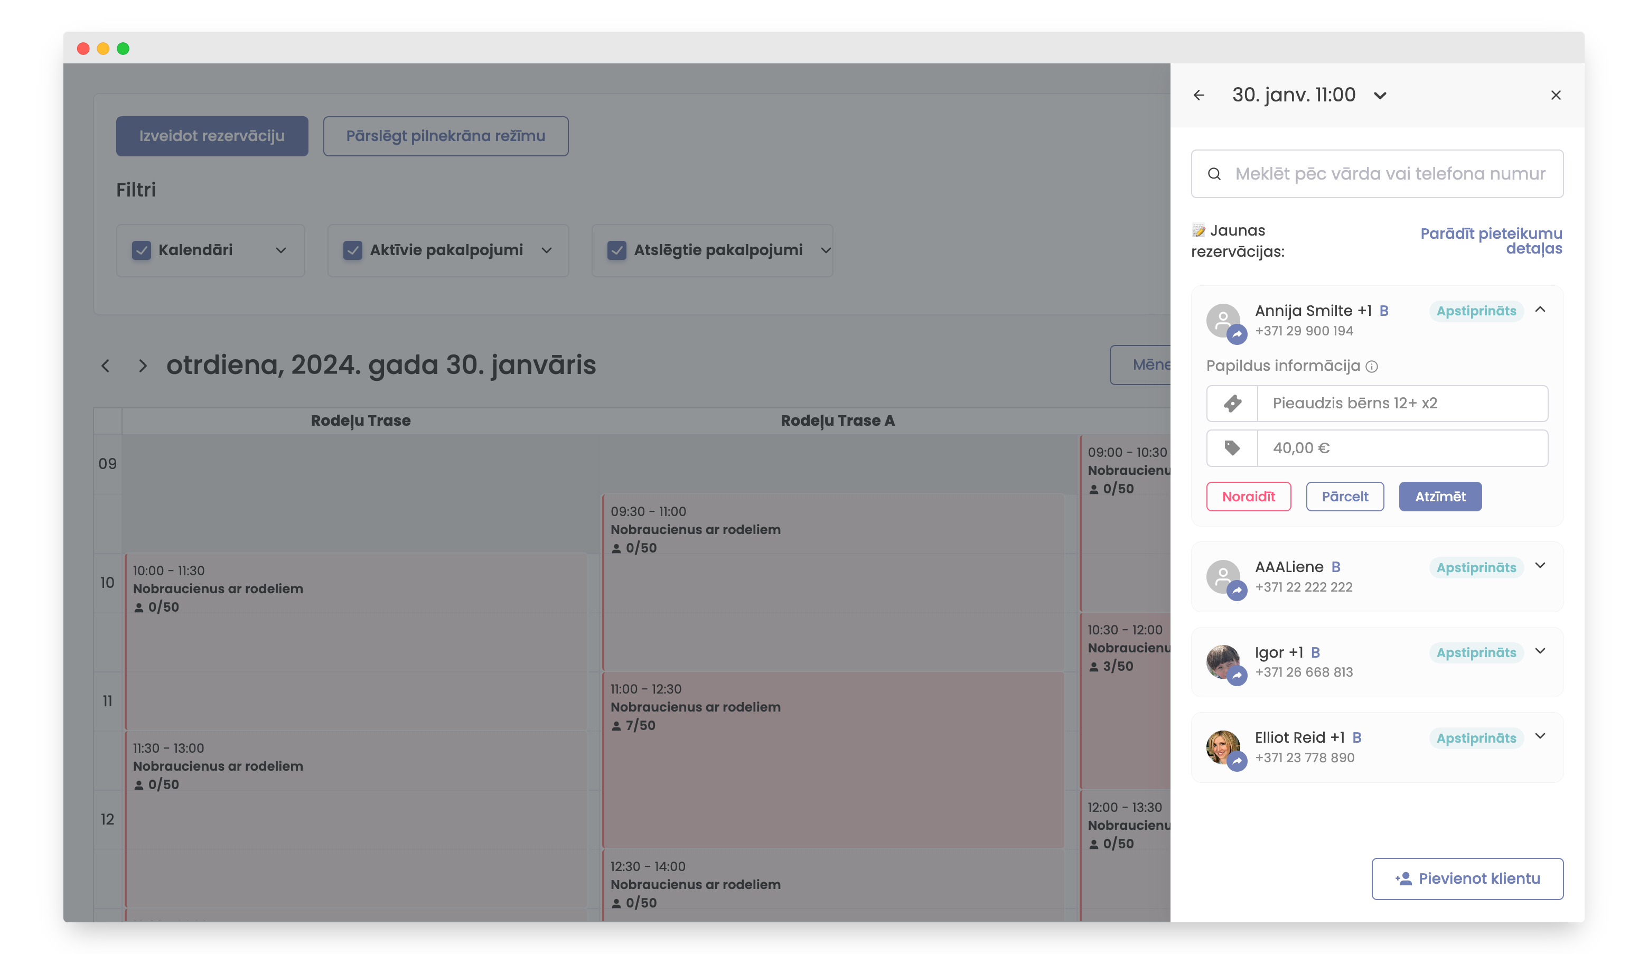Collapse Annija Smilte's reservation details
The image size is (1648, 954).
pyautogui.click(x=1540, y=310)
